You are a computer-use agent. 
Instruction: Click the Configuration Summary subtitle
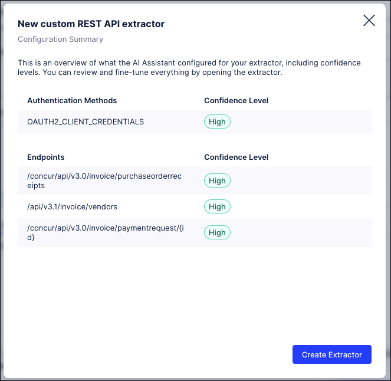coord(60,40)
